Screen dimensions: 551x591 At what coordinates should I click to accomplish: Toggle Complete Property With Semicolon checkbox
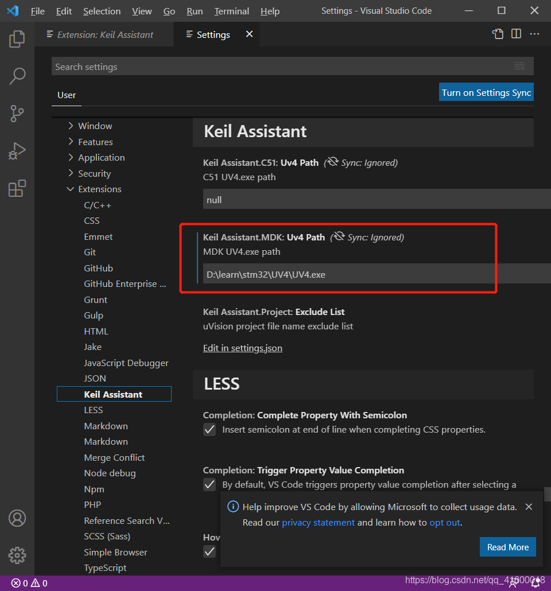pos(209,429)
